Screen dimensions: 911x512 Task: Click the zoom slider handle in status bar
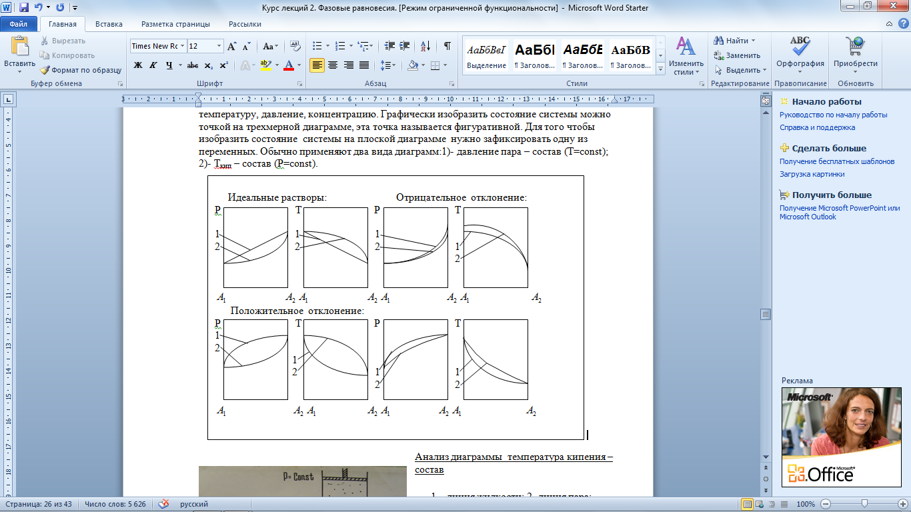coord(864,504)
